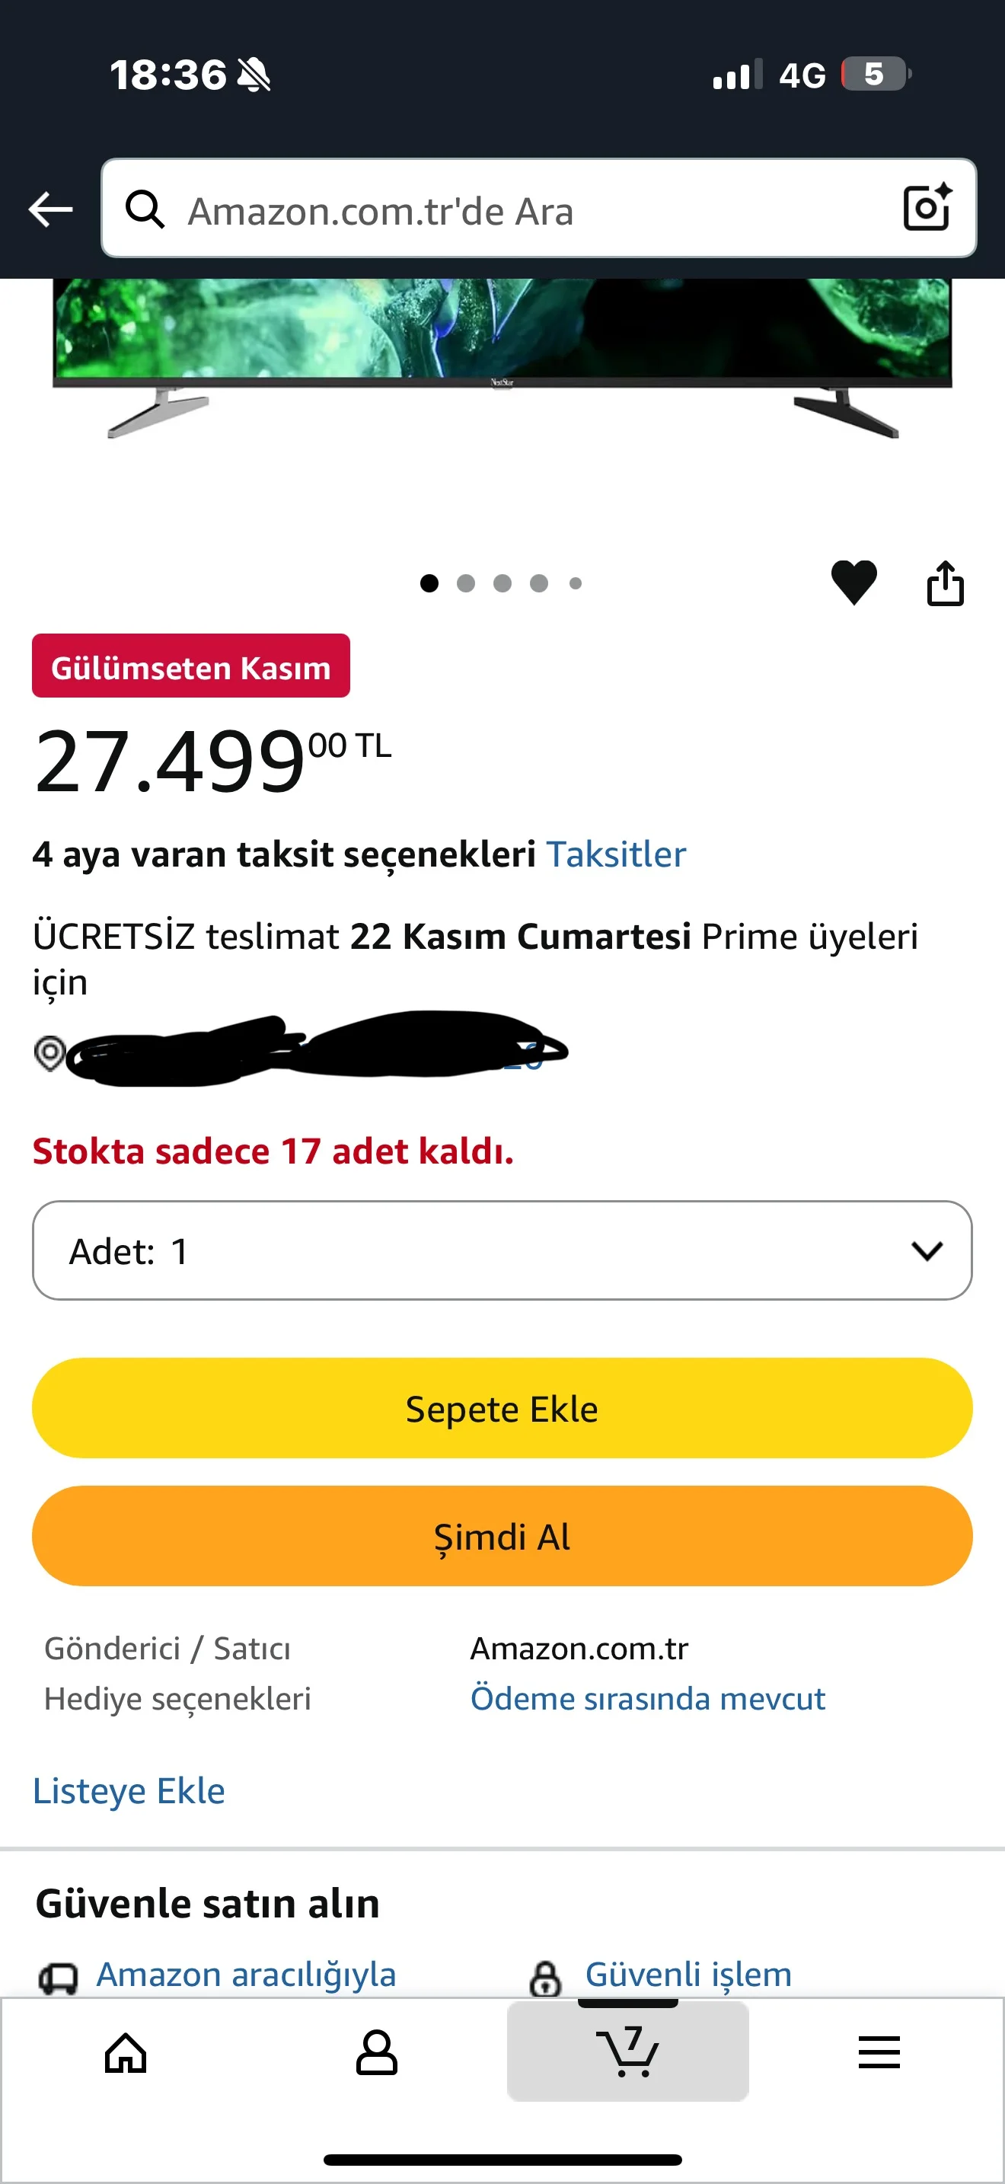The image size is (1005, 2184).
Task: Toggle the heart wishlist icon
Action: [x=853, y=583]
